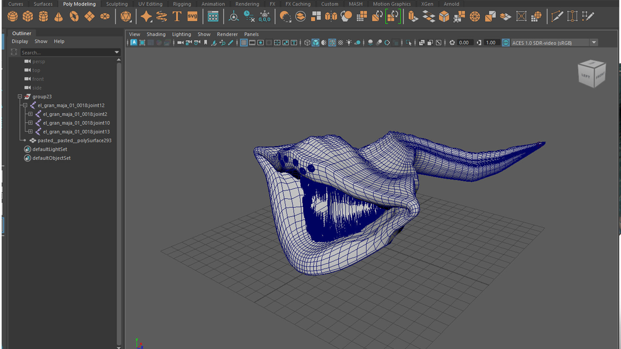Click the separate meshes squares icon
Screen dimensions: 621x349
316,16
